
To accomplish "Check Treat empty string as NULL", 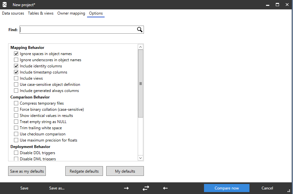I will coord(16,122).
